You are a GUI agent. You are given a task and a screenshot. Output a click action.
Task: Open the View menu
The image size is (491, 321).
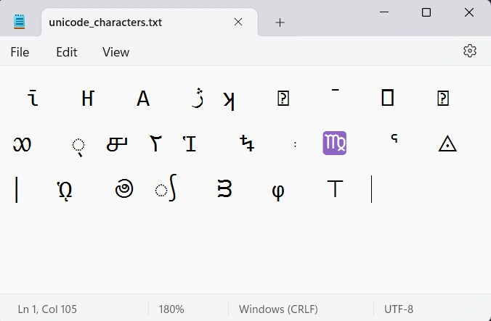115,52
